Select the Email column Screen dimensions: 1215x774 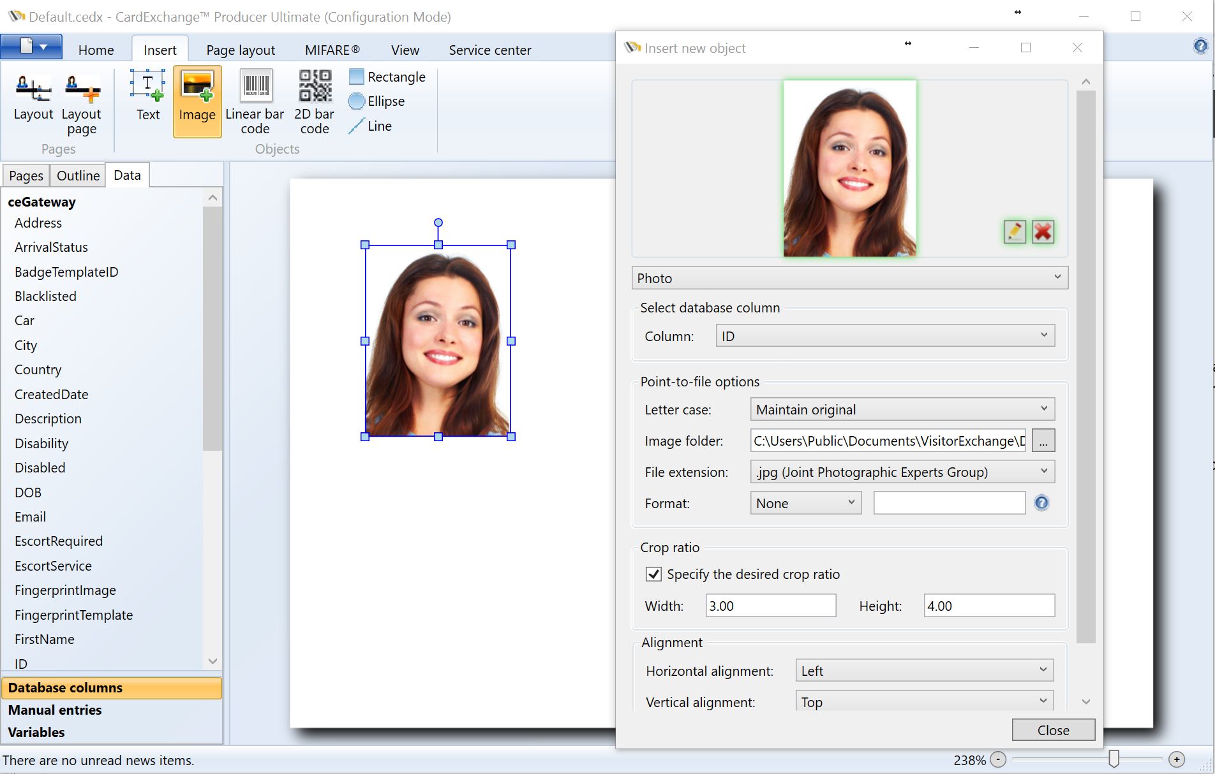tap(30, 516)
